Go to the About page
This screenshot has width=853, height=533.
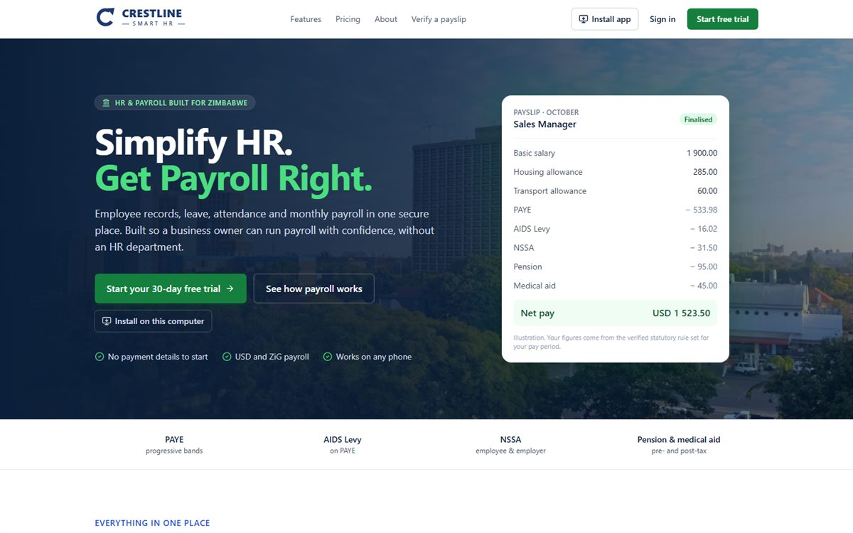pyautogui.click(x=386, y=19)
